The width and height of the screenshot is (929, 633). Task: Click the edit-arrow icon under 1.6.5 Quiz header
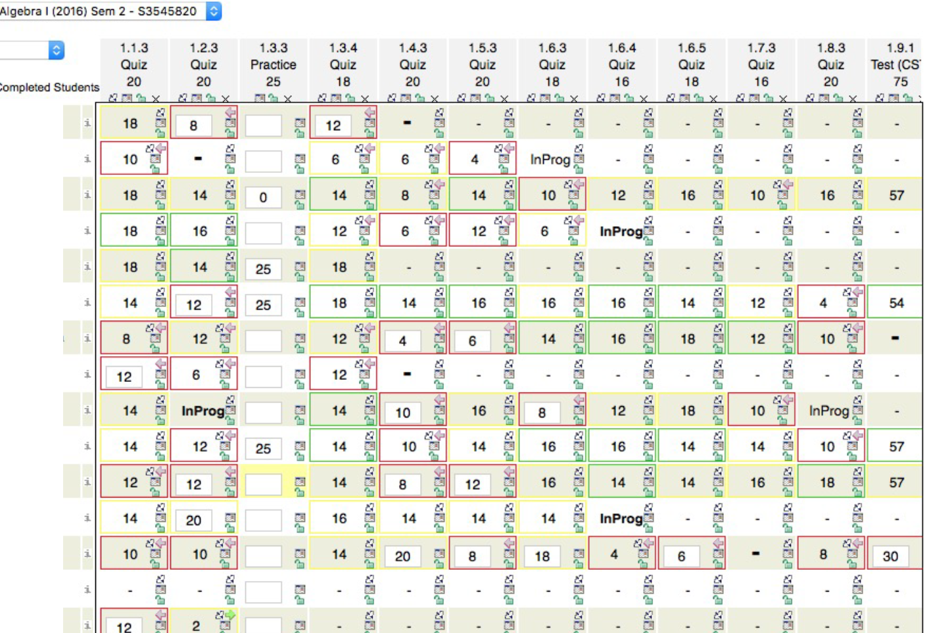pyautogui.click(x=671, y=99)
